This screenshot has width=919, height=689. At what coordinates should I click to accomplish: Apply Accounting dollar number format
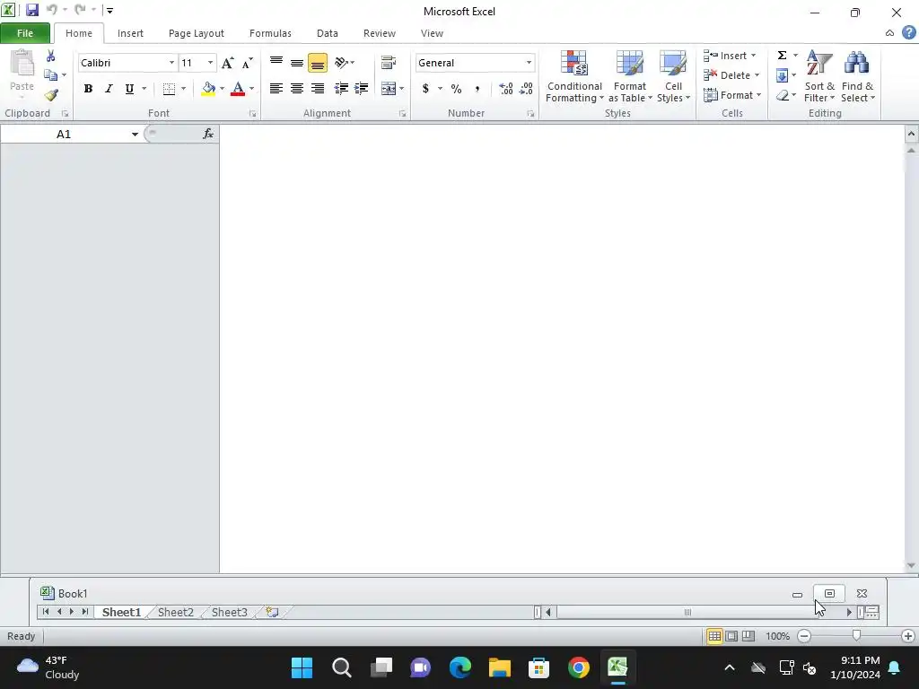coord(425,89)
